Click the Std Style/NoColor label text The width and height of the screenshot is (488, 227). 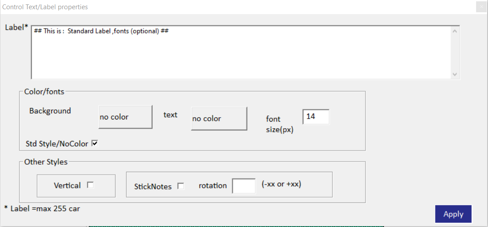pyautogui.click(x=57, y=144)
